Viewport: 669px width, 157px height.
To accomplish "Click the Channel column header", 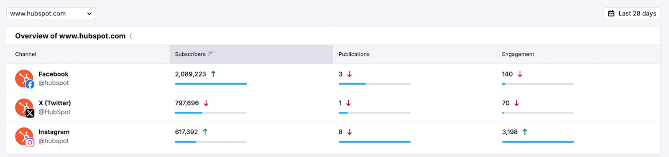I will point(26,54).
